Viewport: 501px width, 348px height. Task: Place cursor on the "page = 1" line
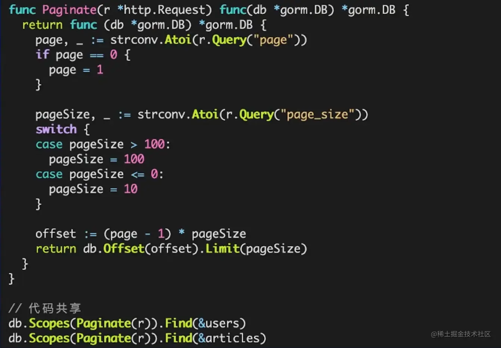76,70
